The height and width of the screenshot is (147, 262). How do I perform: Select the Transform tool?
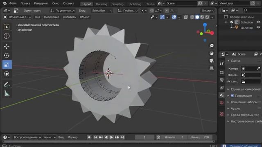click(x=7, y=73)
